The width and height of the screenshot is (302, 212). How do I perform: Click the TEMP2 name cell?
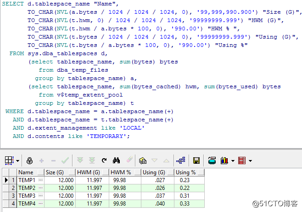tap(31, 188)
